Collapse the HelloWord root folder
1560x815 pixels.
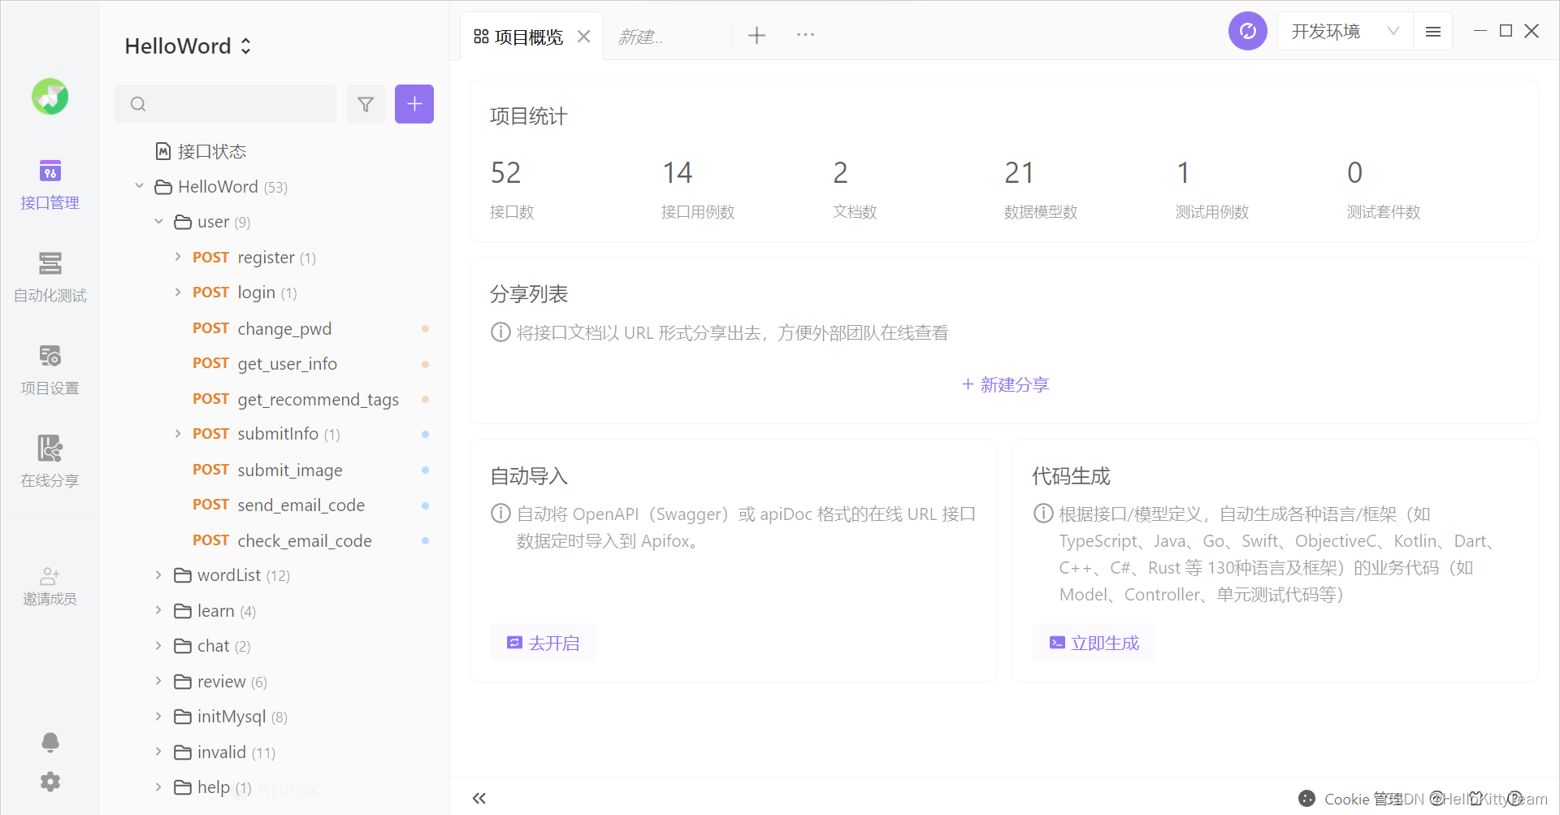[139, 186]
